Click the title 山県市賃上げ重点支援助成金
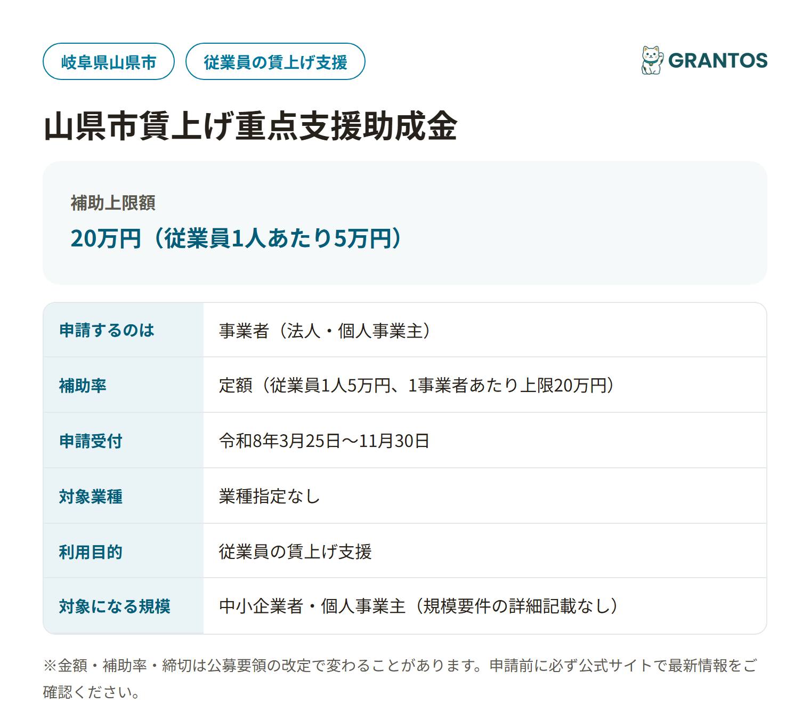This screenshot has width=810, height=719. point(250,126)
